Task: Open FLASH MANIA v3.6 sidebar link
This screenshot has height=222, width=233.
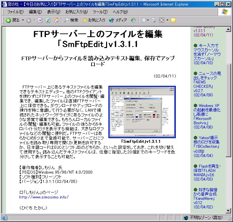Action: [x=207, y=173]
